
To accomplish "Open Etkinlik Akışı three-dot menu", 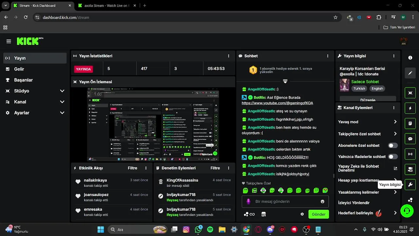I will click(x=146, y=168).
